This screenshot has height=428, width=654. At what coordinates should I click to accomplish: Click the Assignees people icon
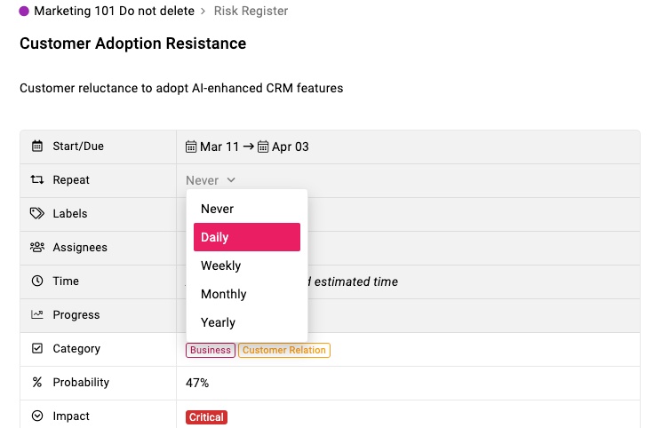[x=37, y=248]
